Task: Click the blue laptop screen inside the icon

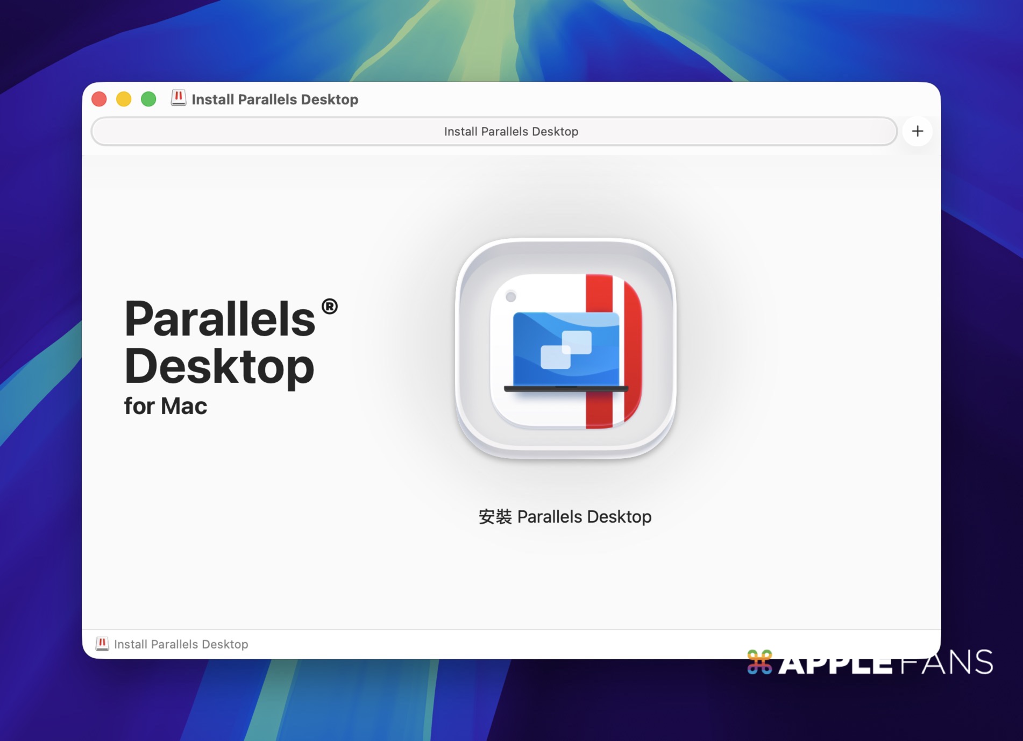Action: coord(565,350)
